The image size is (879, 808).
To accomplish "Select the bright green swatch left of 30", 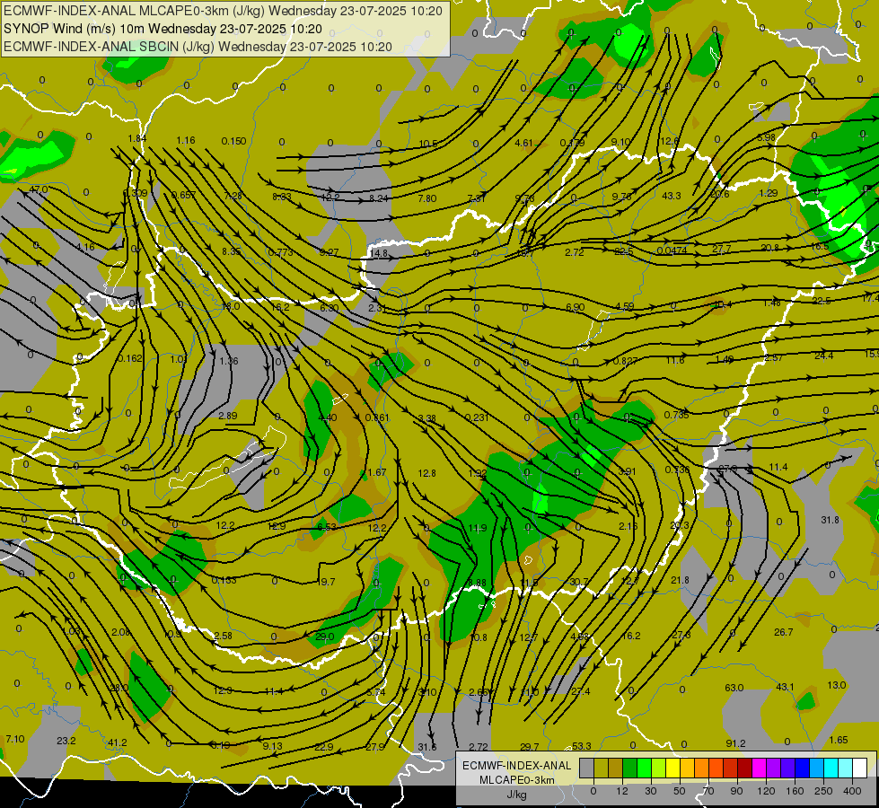I will click(x=644, y=768).
